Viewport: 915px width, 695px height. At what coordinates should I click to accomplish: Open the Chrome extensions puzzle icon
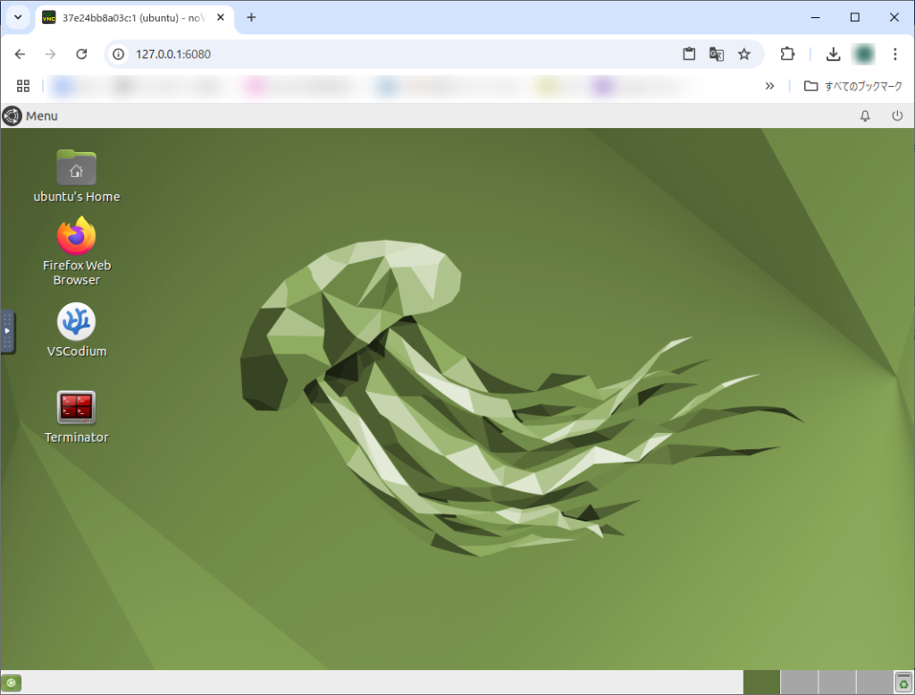[787, 55]
